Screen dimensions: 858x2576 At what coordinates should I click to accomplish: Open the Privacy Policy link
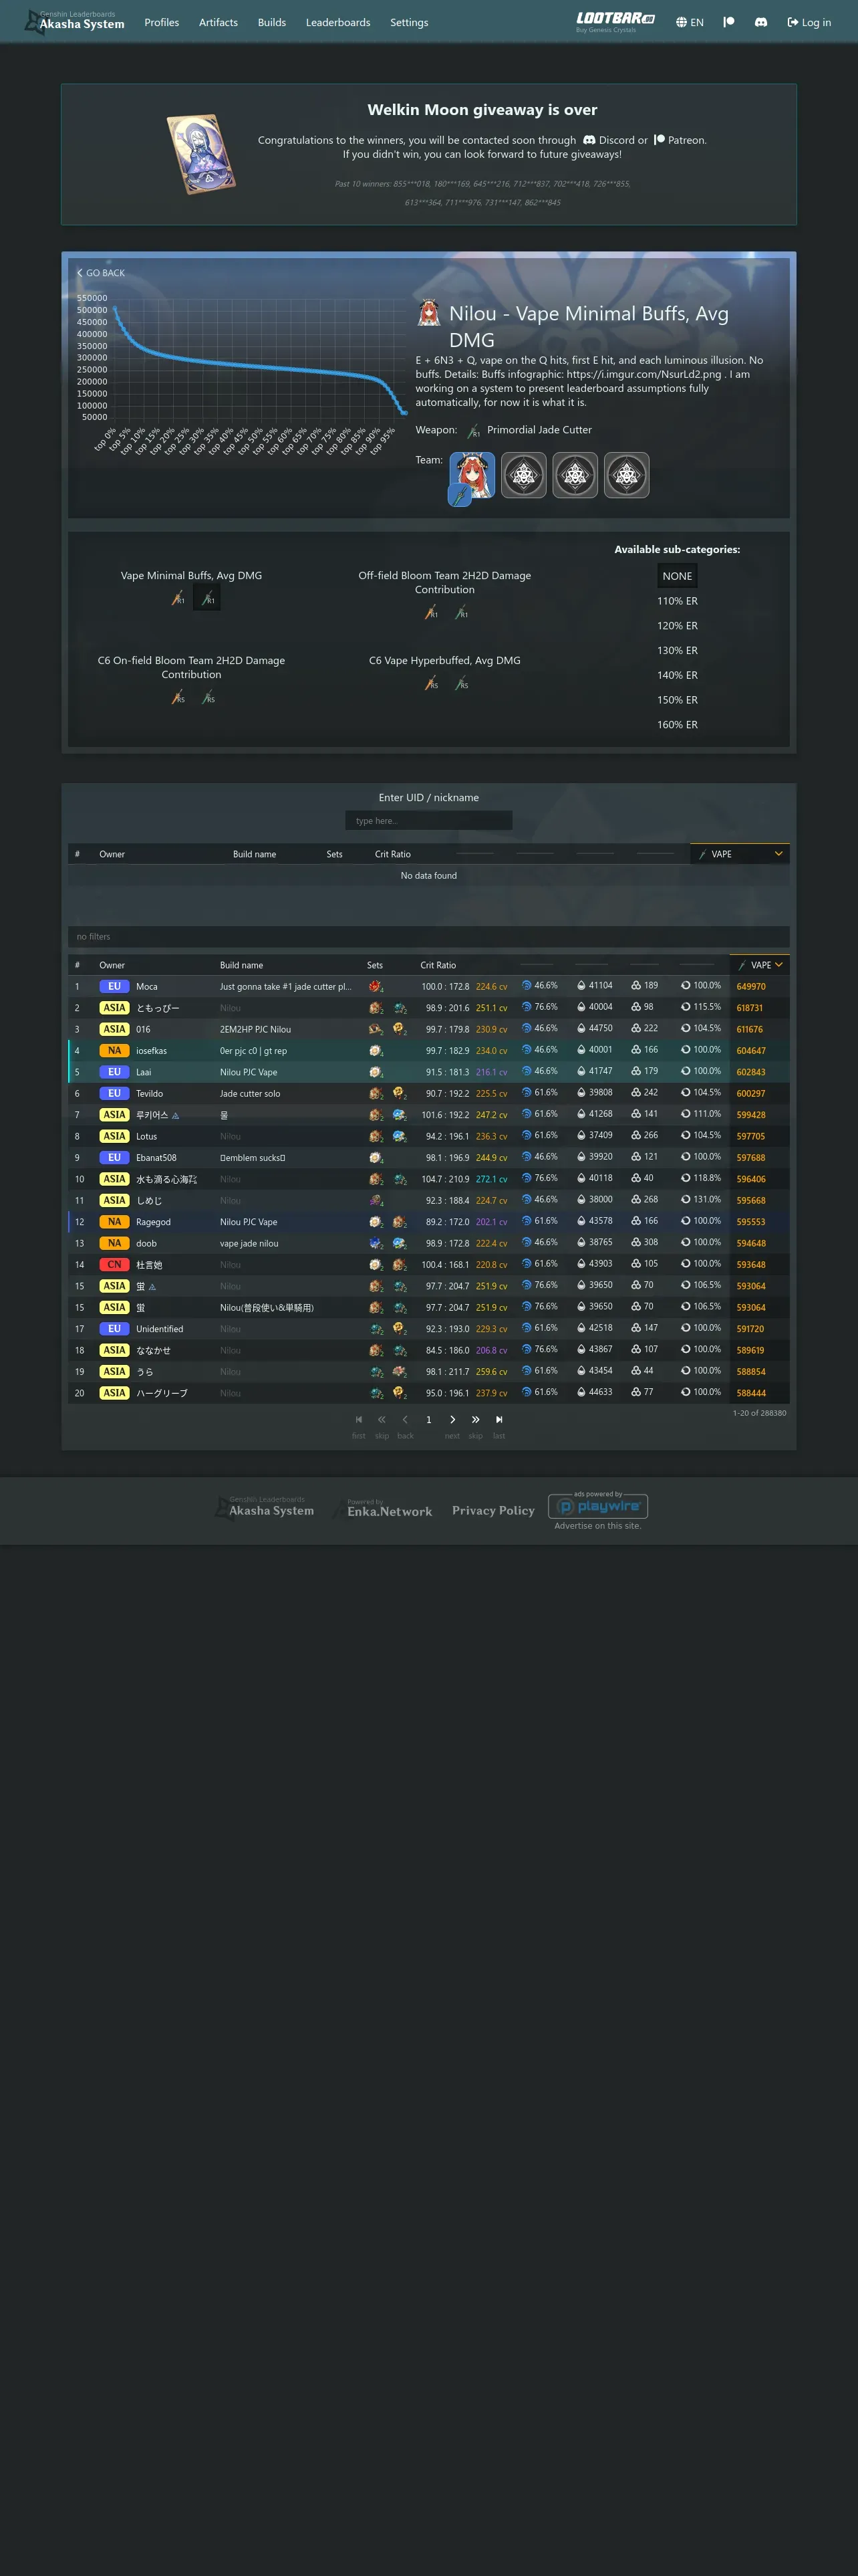pyautogui.click(x=493, y=1510)
